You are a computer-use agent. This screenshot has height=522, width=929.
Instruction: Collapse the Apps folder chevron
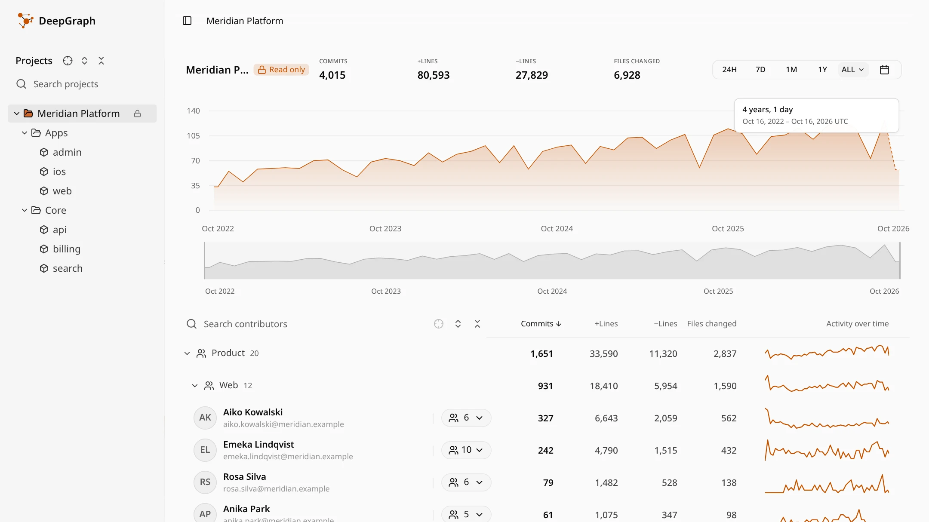pos(25,133)
